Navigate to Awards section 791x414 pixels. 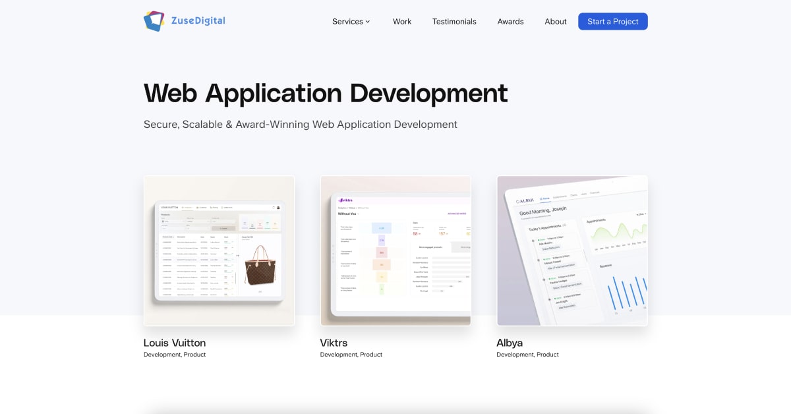pyautogui.click(x=511, y=22)
